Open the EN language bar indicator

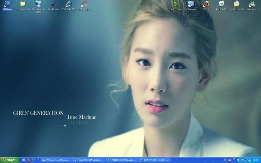tap(225, 160)
